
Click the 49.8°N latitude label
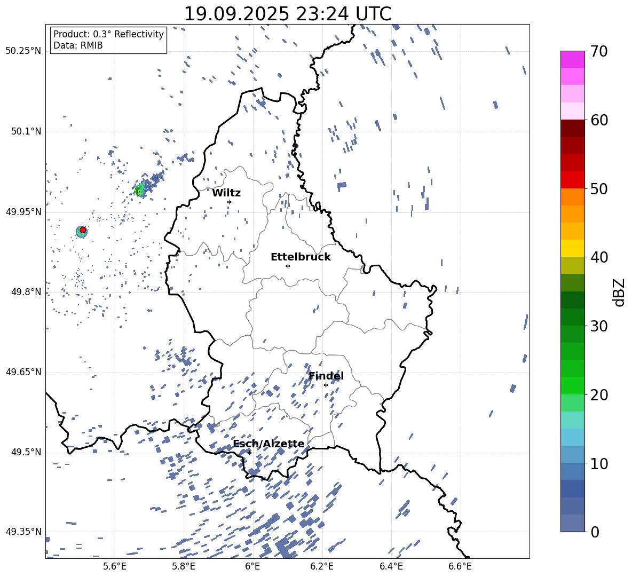(x=26, y=292)
